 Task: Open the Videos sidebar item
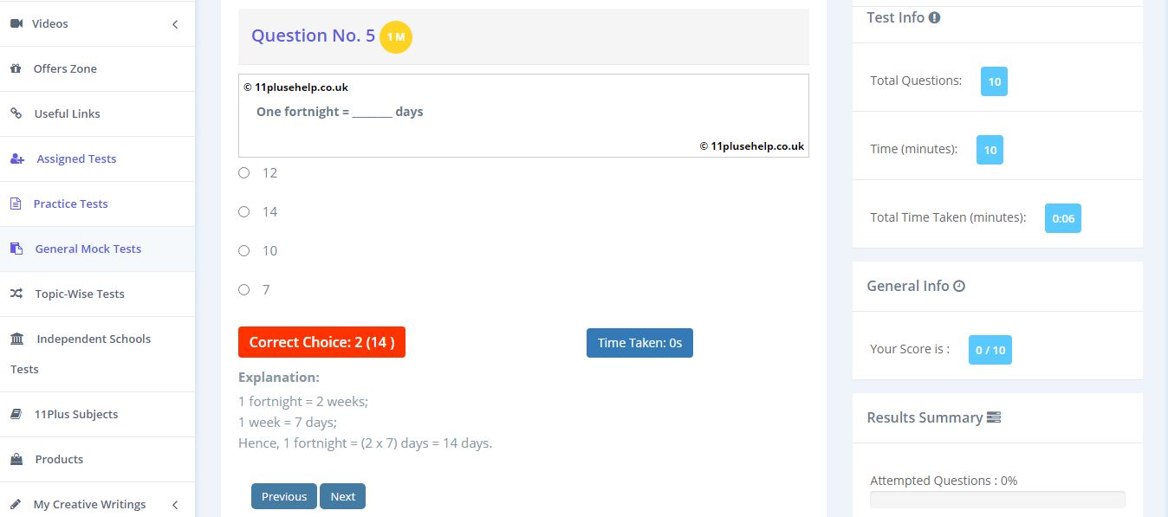tap(97, 23)
